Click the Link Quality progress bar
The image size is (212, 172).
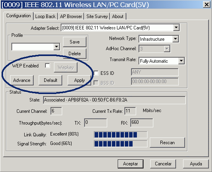120,135
